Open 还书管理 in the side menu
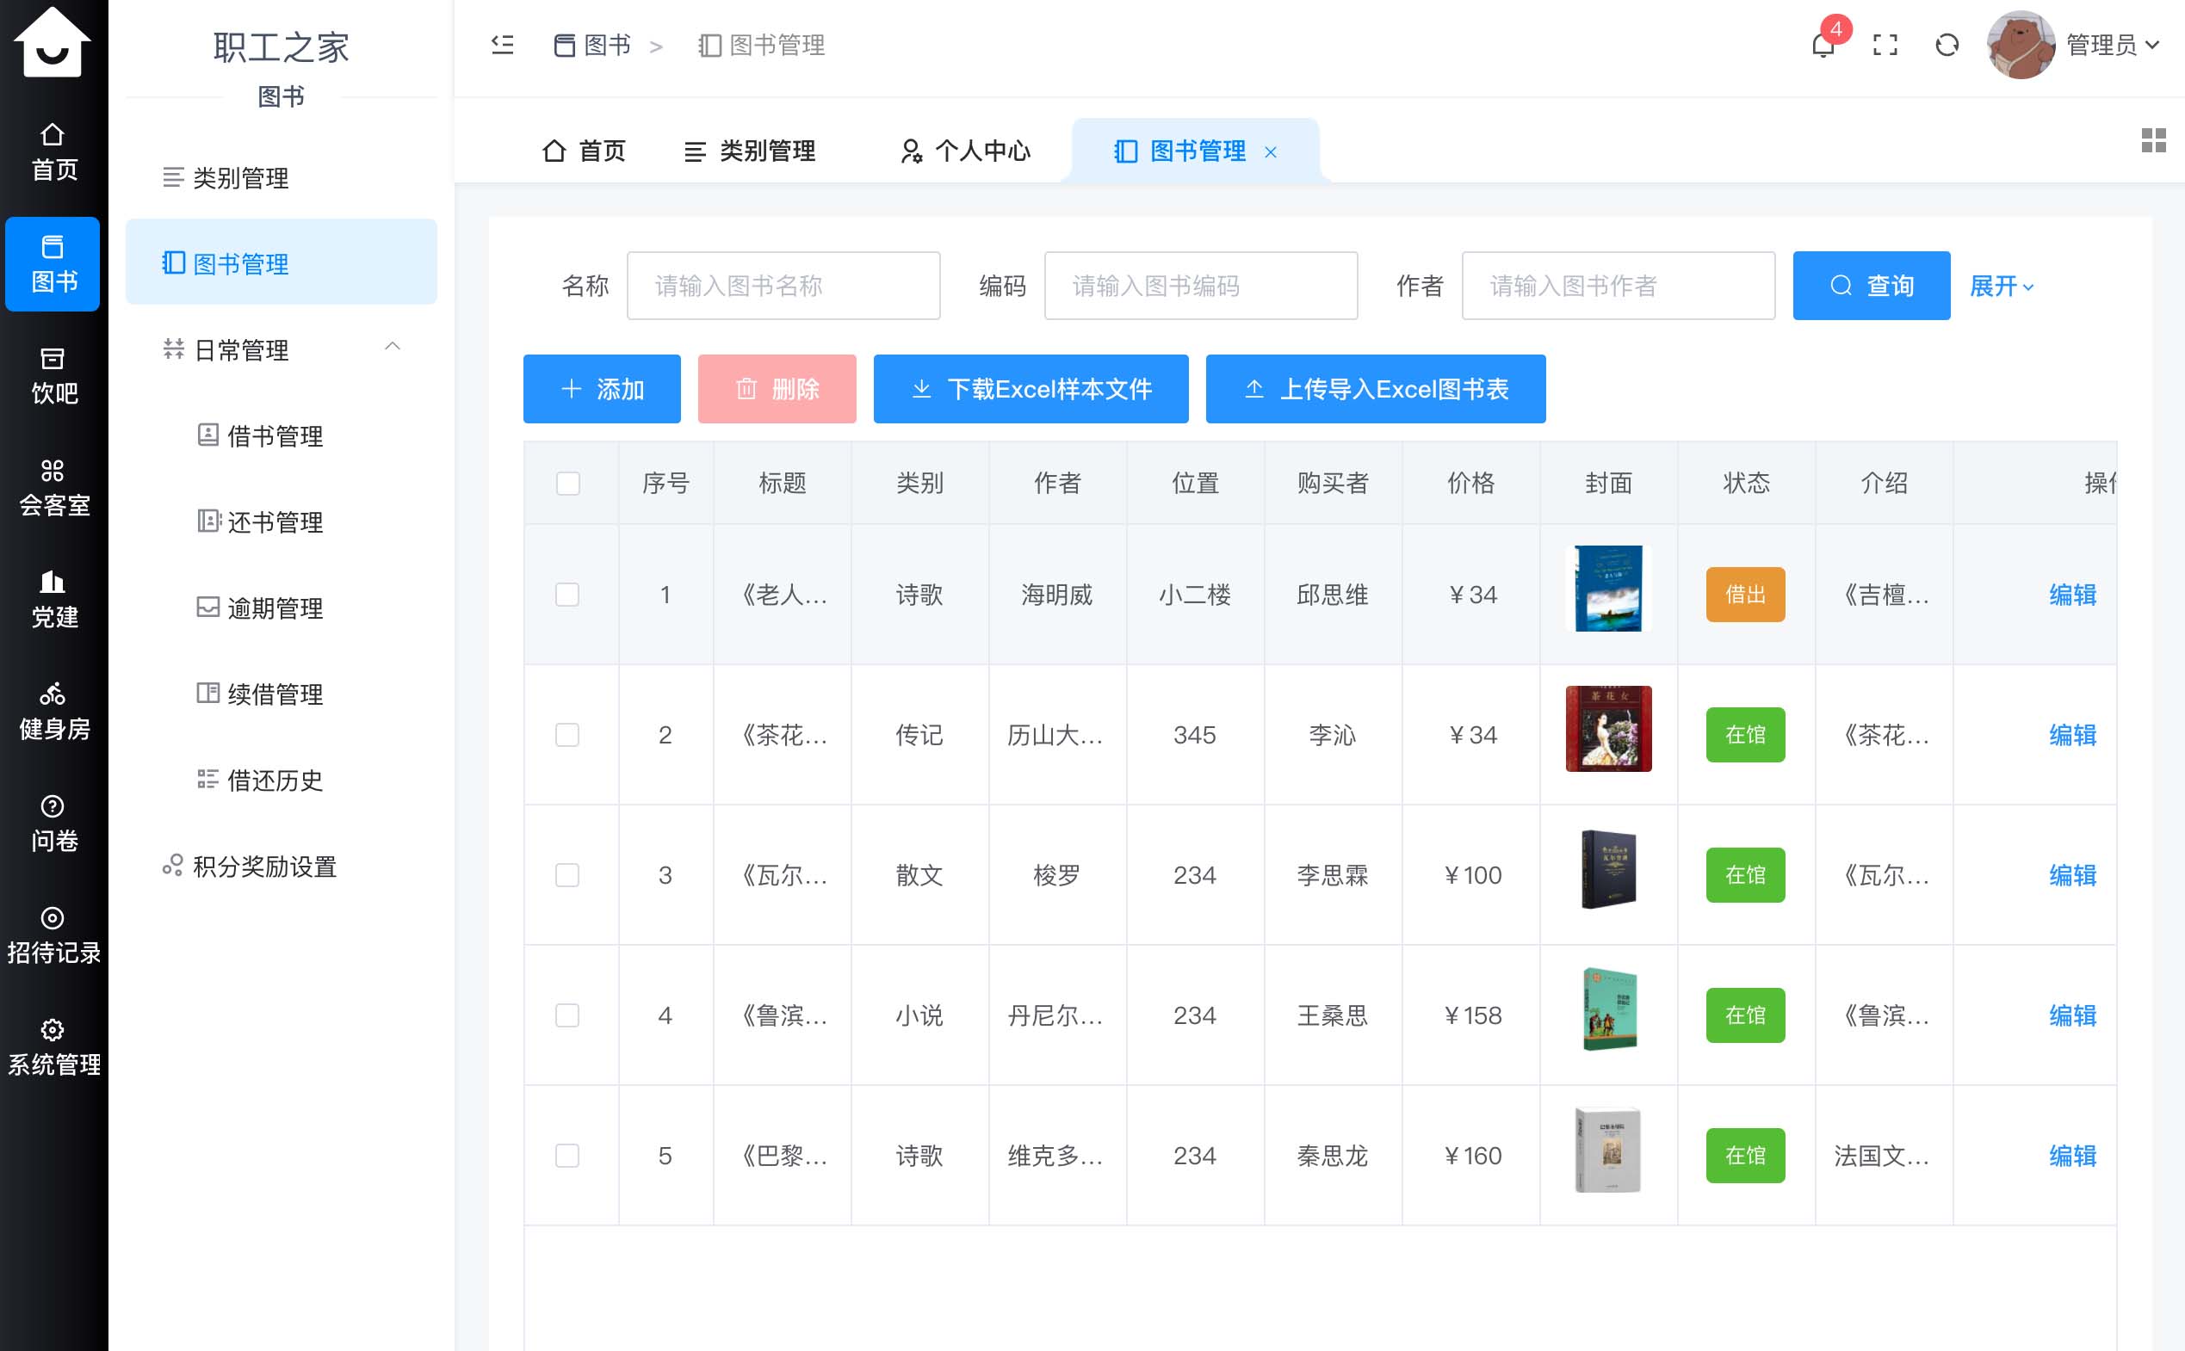Image resolution: width=2185 pixels, height=1351 pixels. [x=282, y=521]
